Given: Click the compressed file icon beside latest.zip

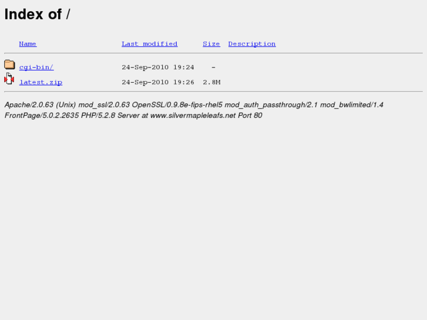Looking at the screenshot, I should pyautogui.click(x=9, y=79).
